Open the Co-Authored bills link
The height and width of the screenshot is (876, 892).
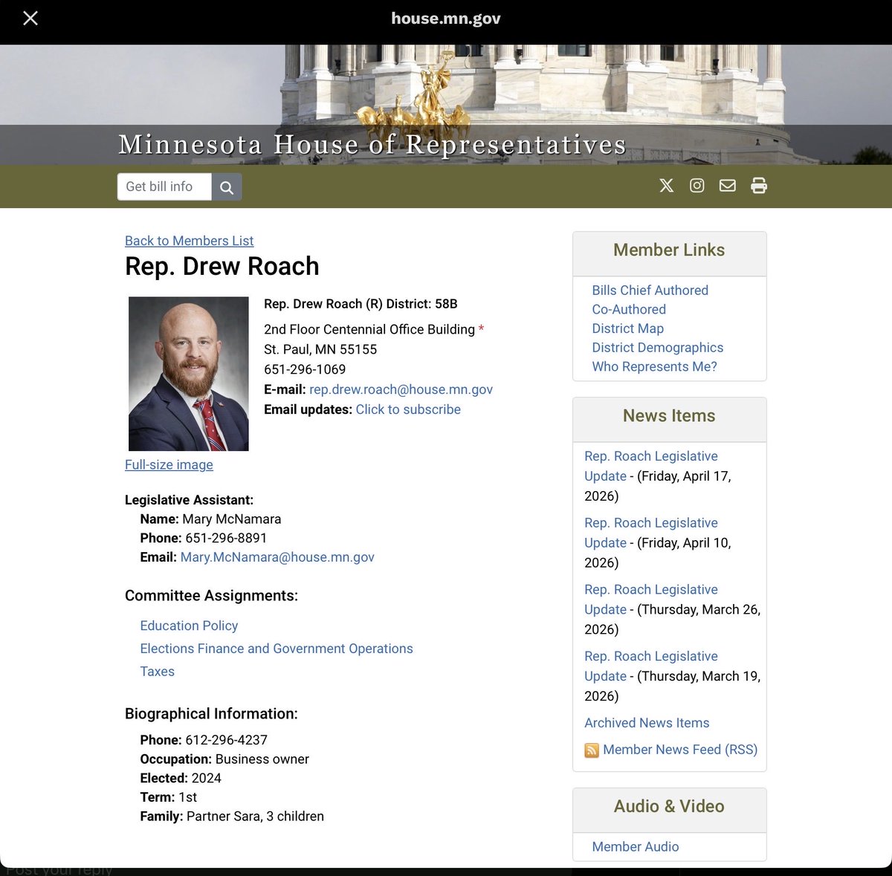(x=629, y=309)
